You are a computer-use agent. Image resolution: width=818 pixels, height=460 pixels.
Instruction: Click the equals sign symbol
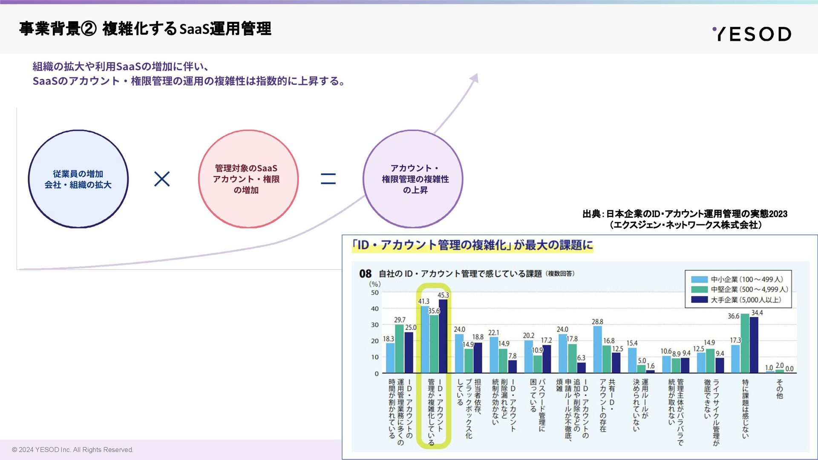tap(328, 179)
